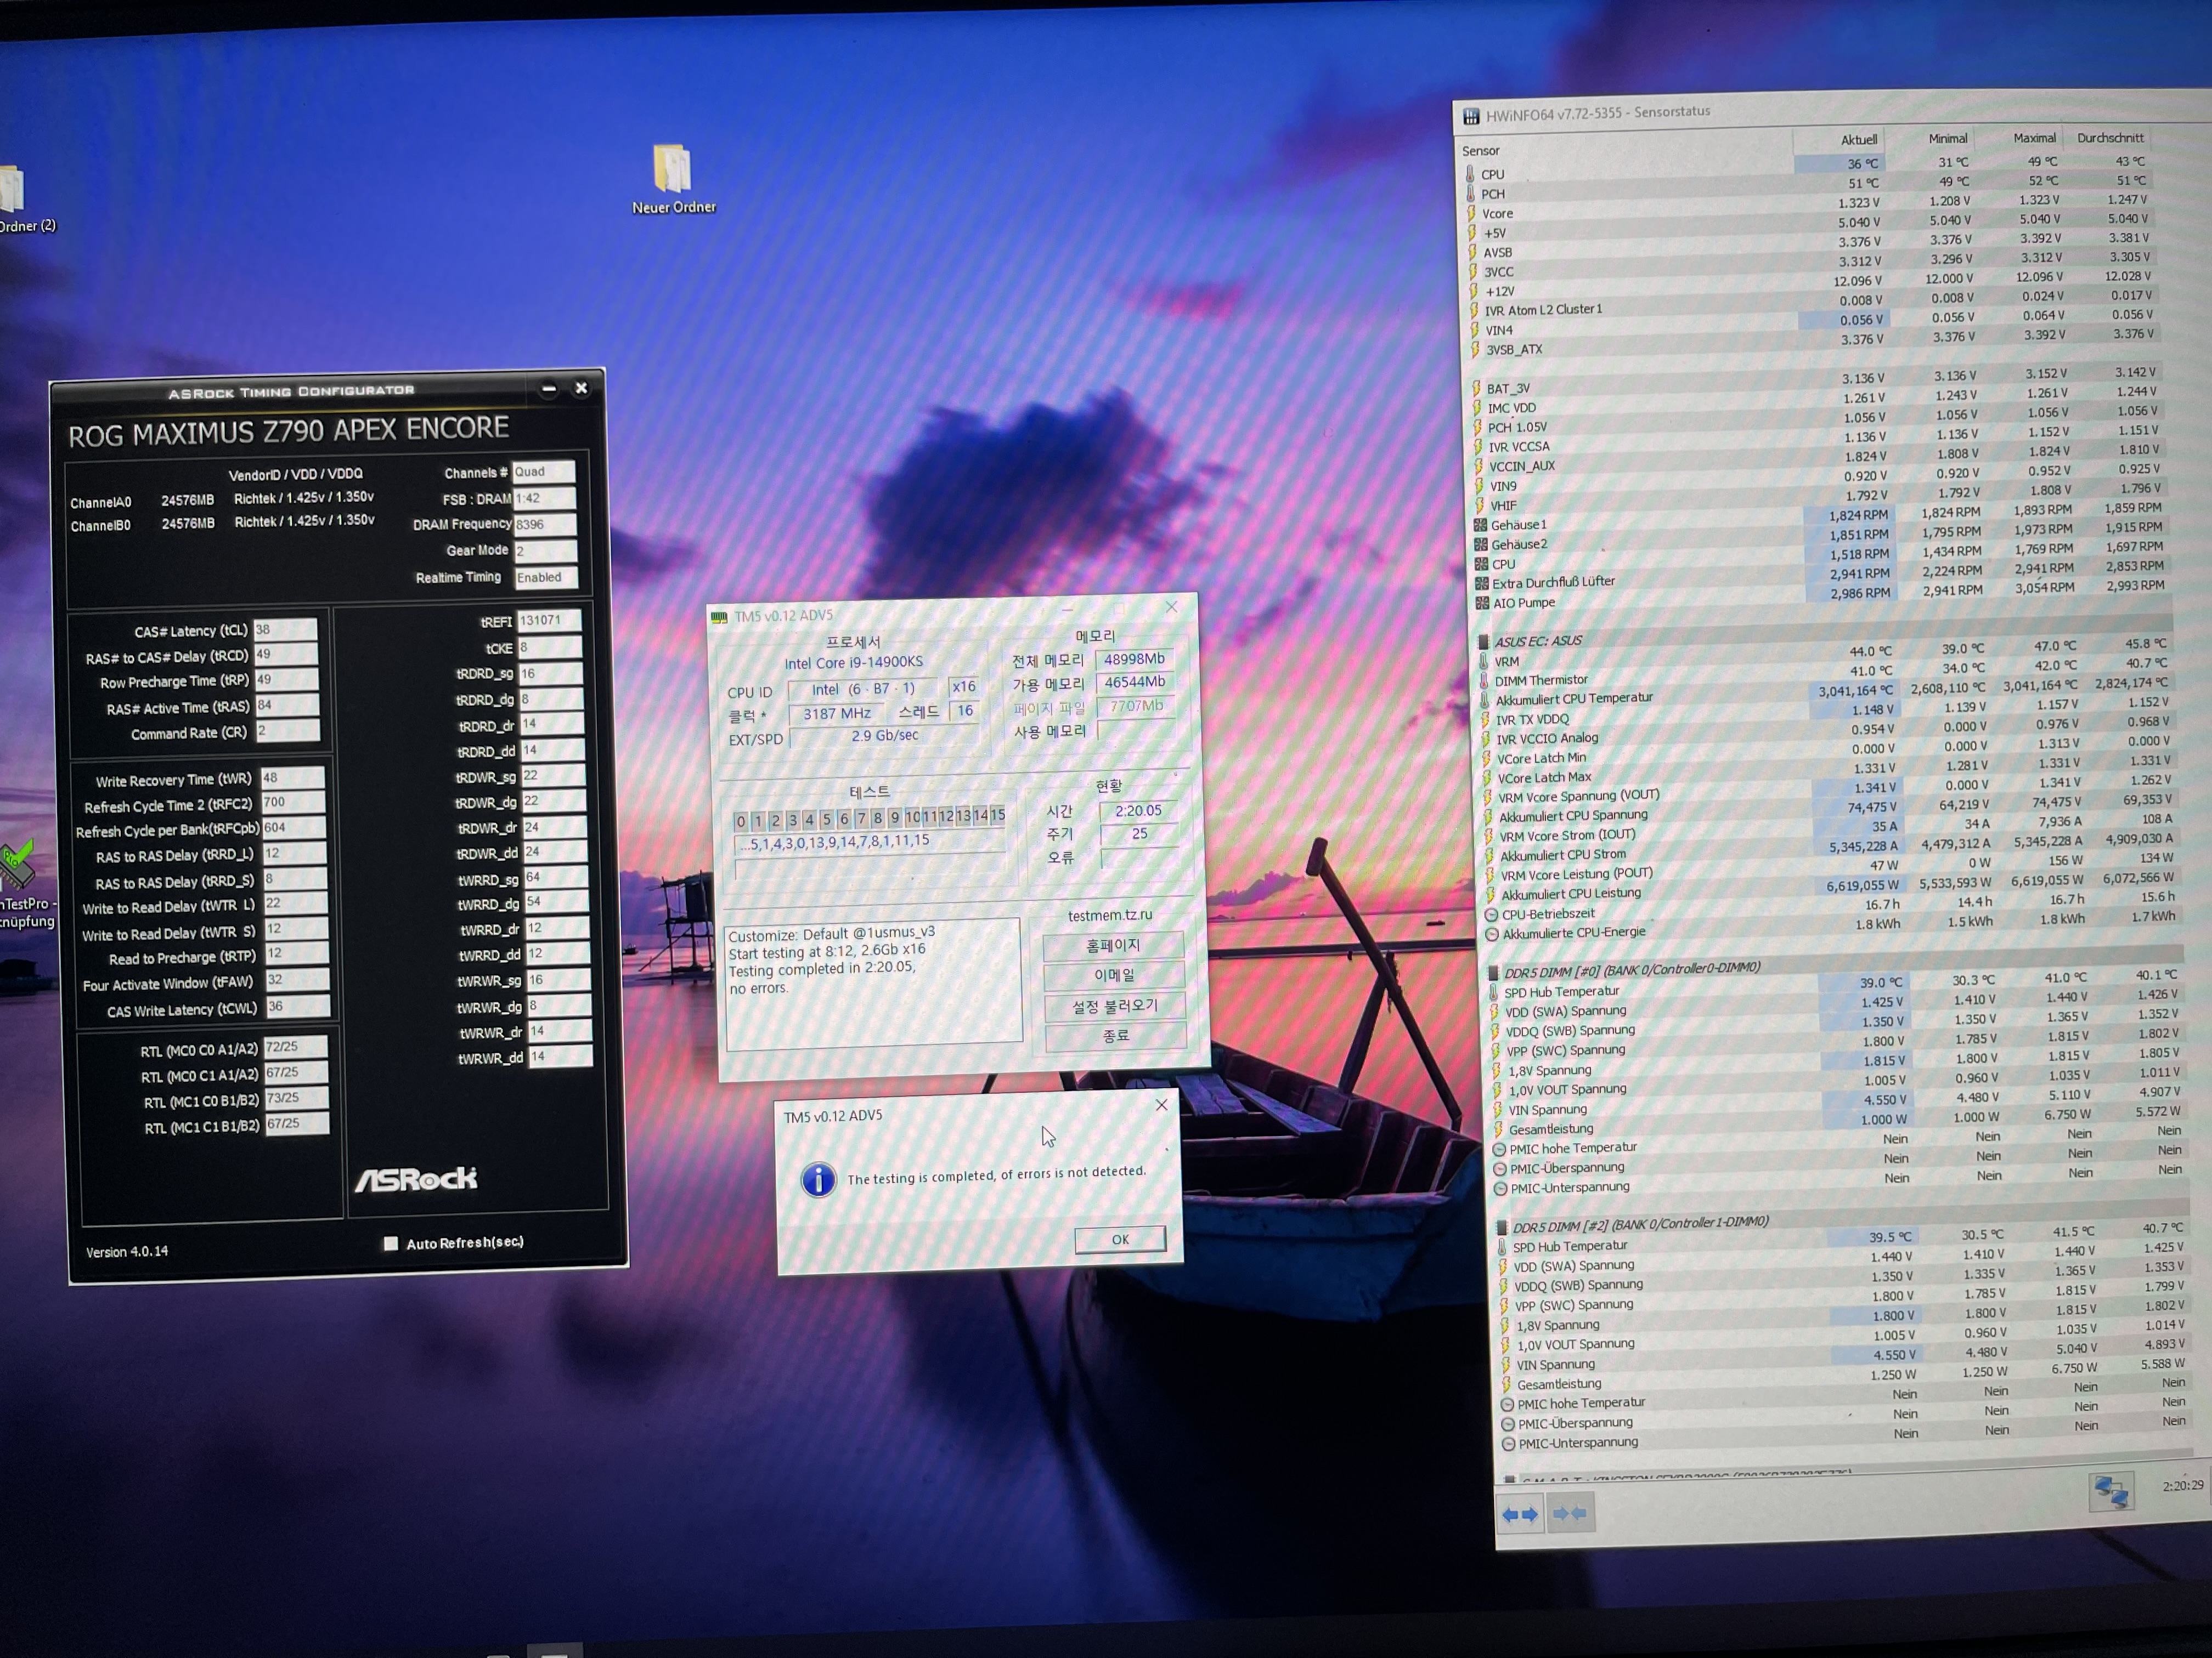Click test number 15 box in TM5

(x=997, y=816)
